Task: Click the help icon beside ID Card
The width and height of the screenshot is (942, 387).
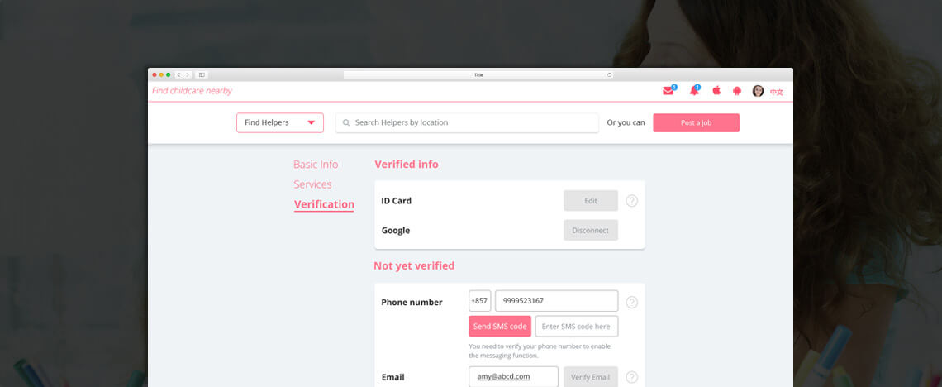Action: tap(631, 201)
